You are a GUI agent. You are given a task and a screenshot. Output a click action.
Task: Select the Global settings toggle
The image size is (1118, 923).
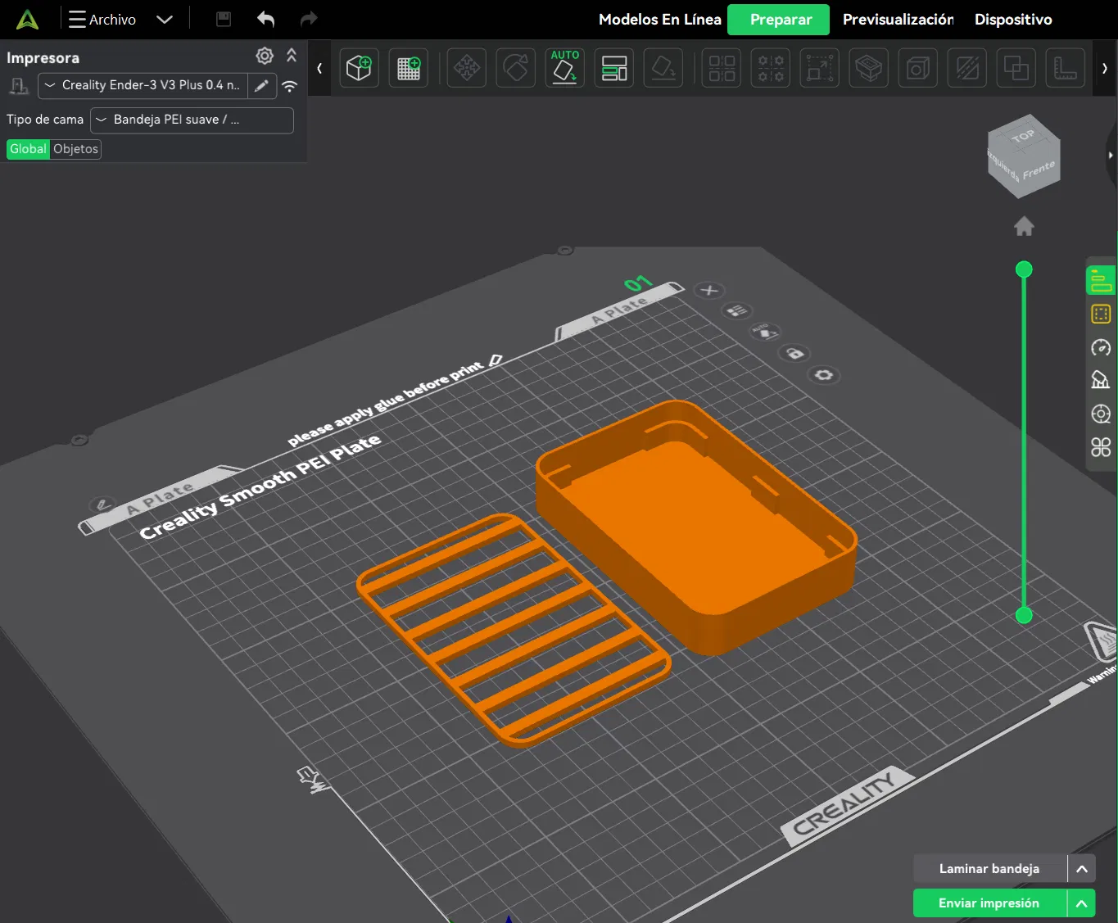click(x=28, y=149)
